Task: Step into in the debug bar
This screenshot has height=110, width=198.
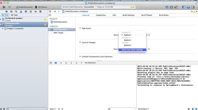Action: pyautogui.click(x=71, y=63)
